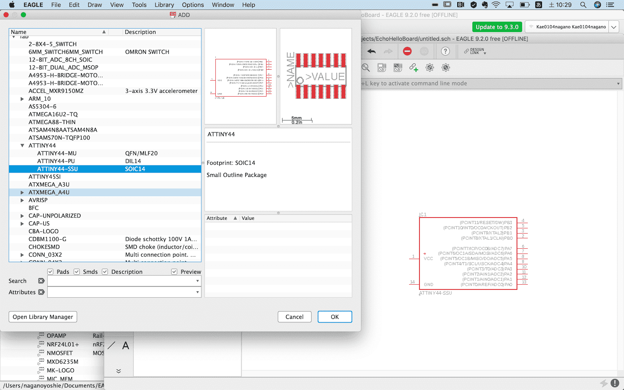
Task: Click the red Stop command icon
Action: coord(407,51)
